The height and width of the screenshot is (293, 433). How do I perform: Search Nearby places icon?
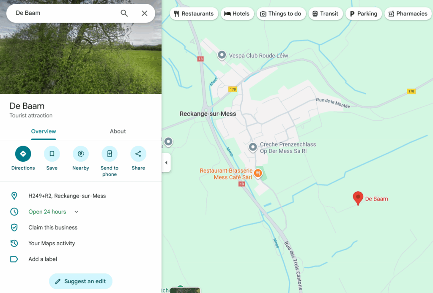point(80,154)
